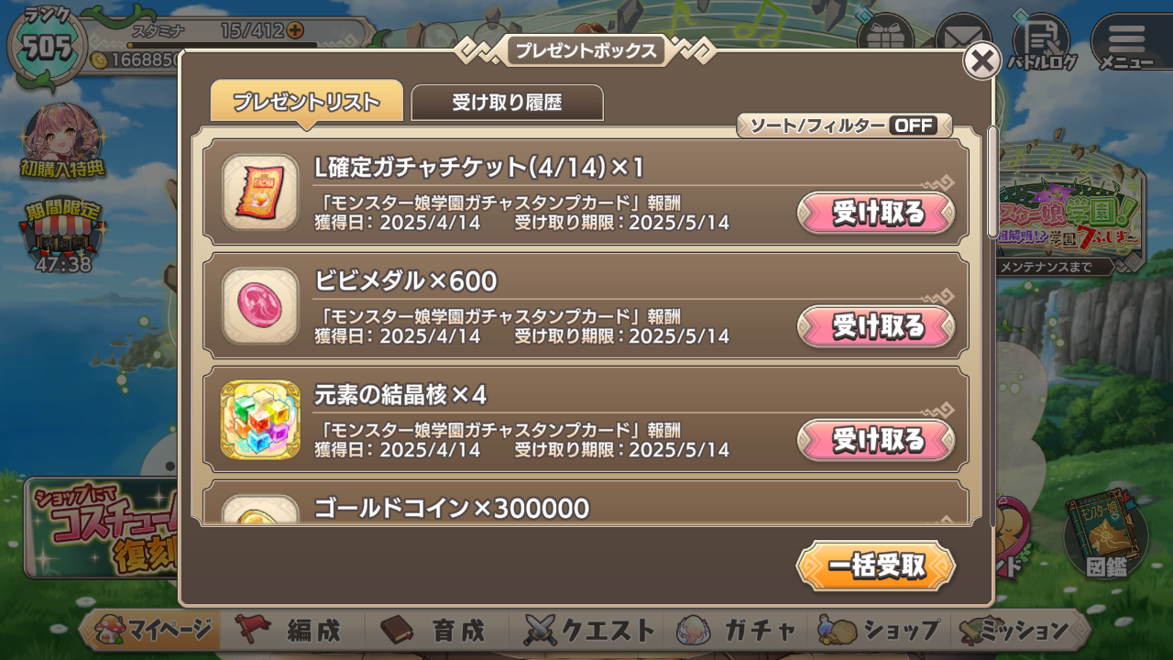Image resolution: width=1173 pixels, height=660 pixels.
Task: Click the present list vertical scrollbar
Action: tap(992, 325)
